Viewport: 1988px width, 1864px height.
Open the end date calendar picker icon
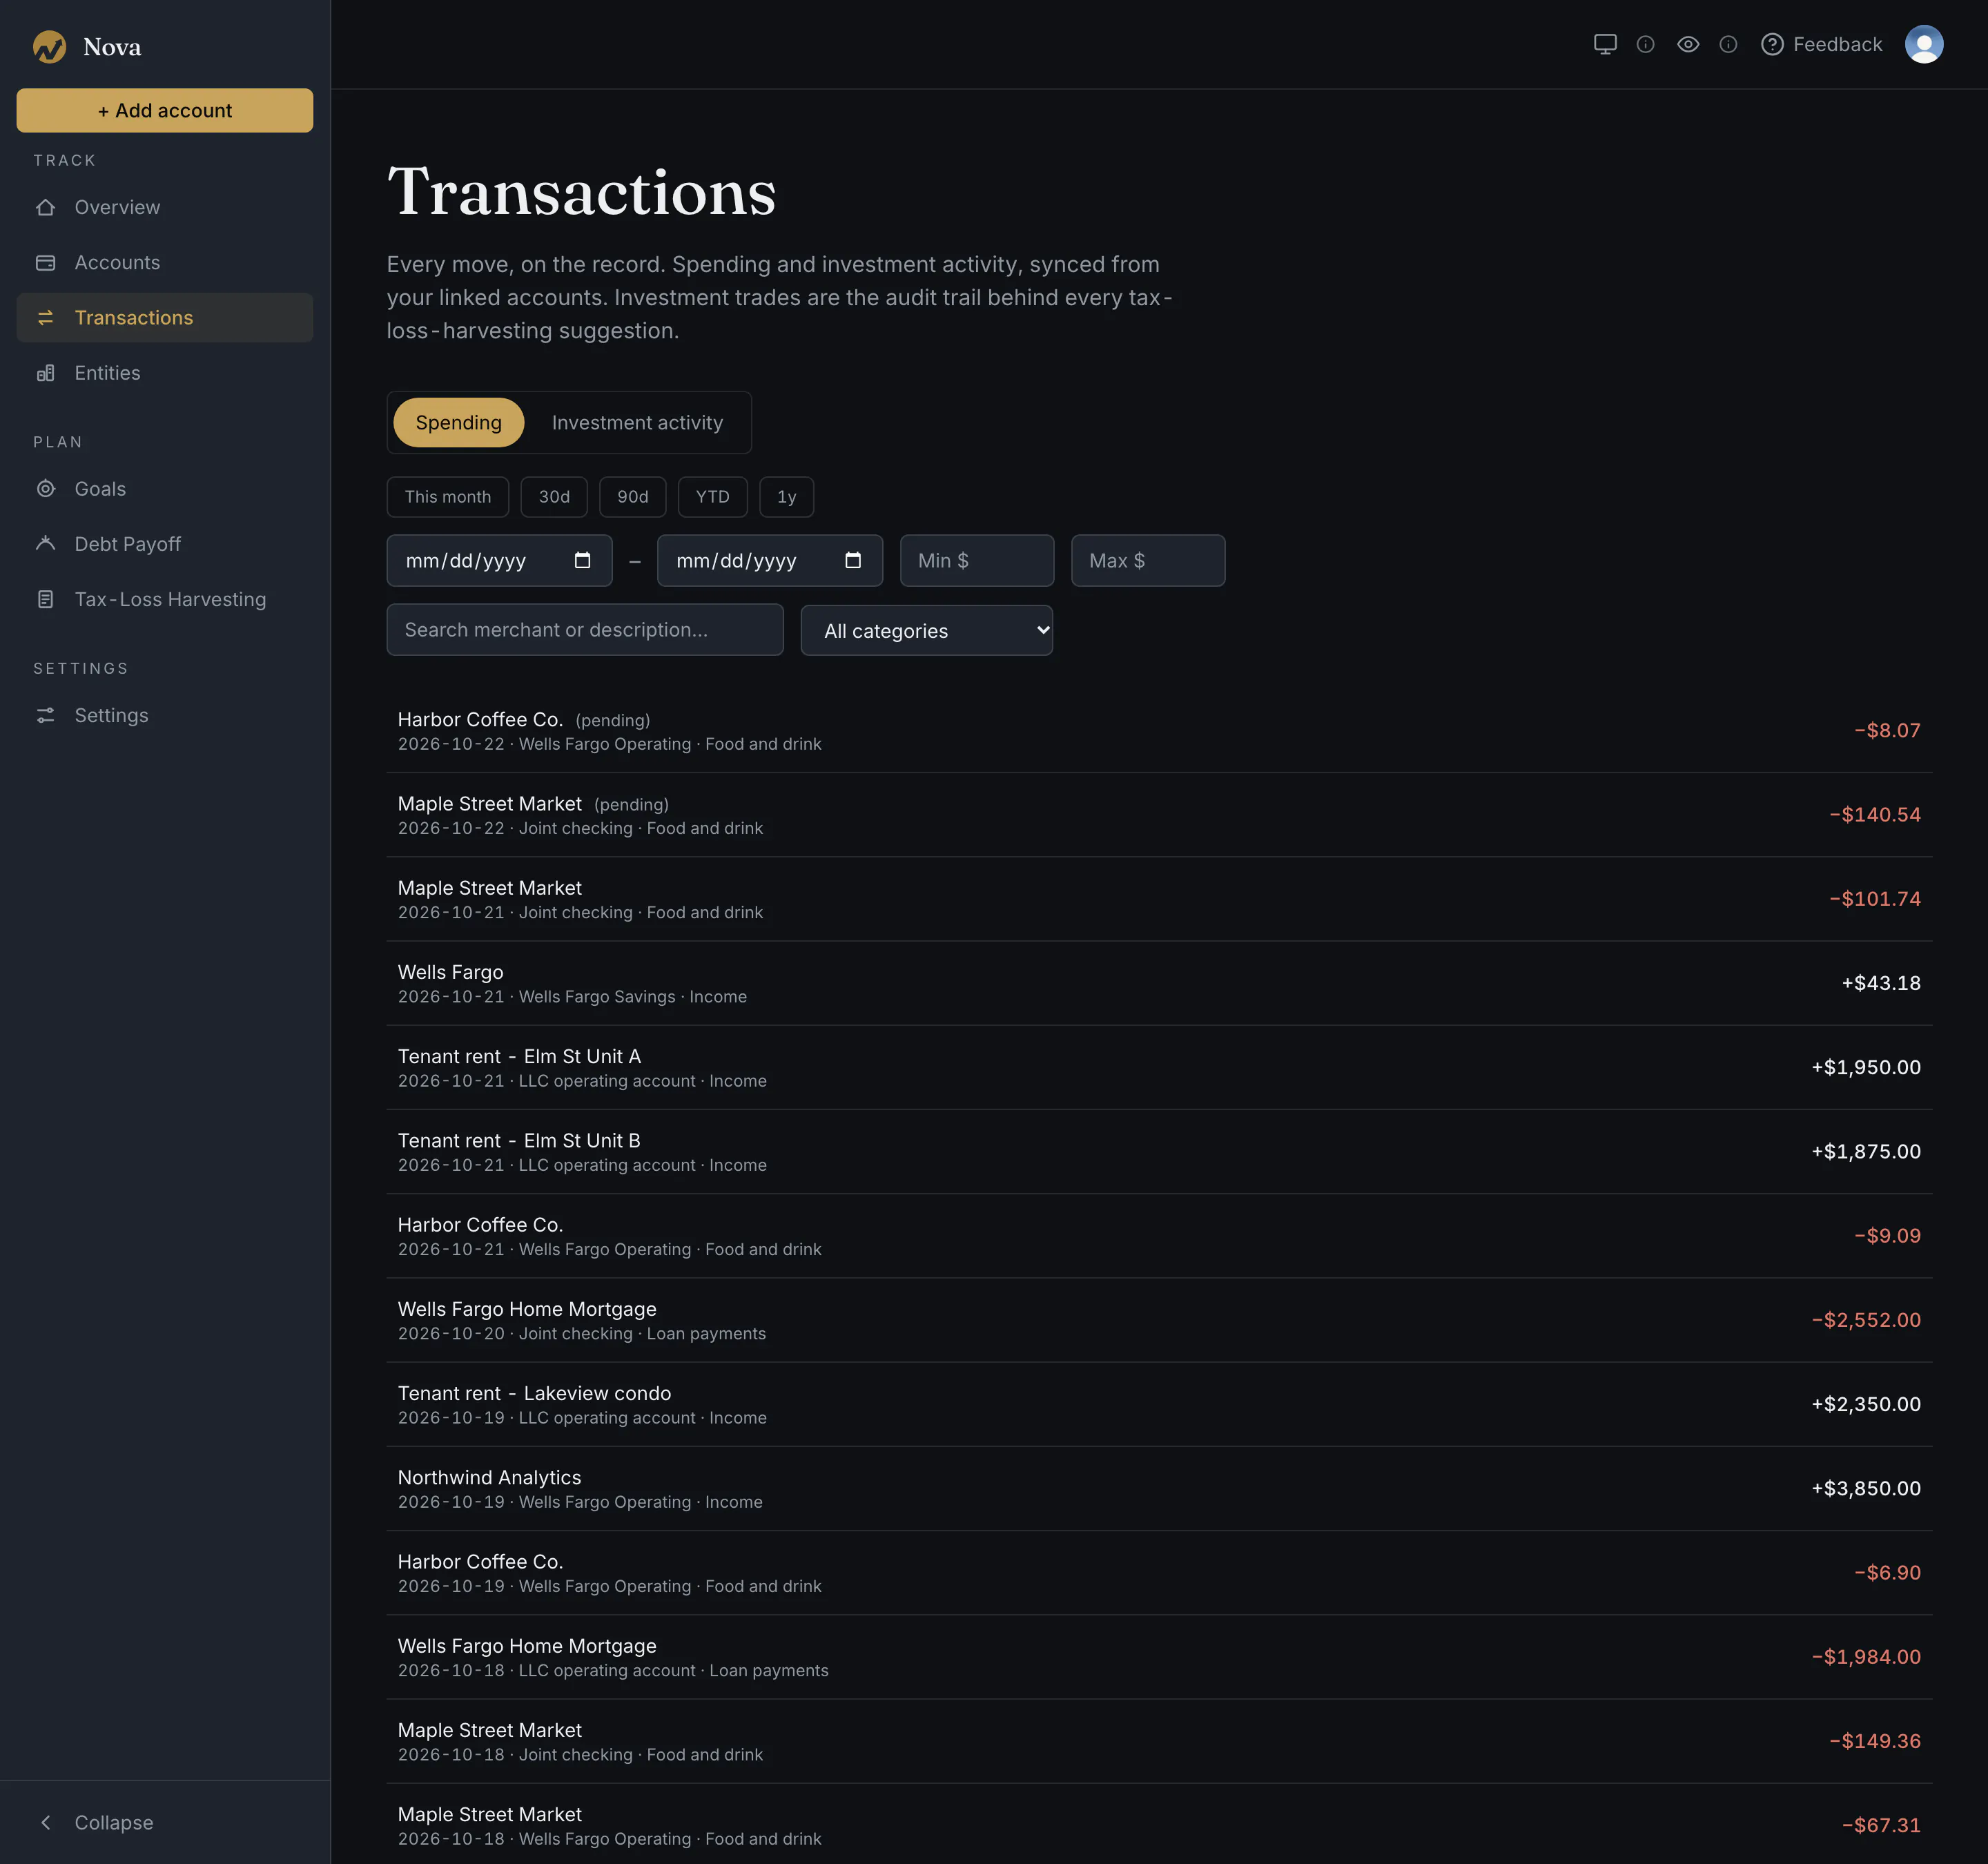853,560
